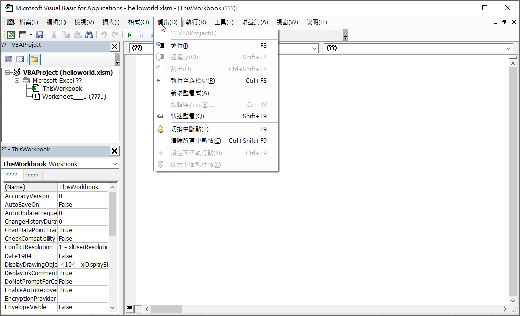Screen dimensions: 520x316
Task: Click the Find binoculars icon
Action: [89, 35]
